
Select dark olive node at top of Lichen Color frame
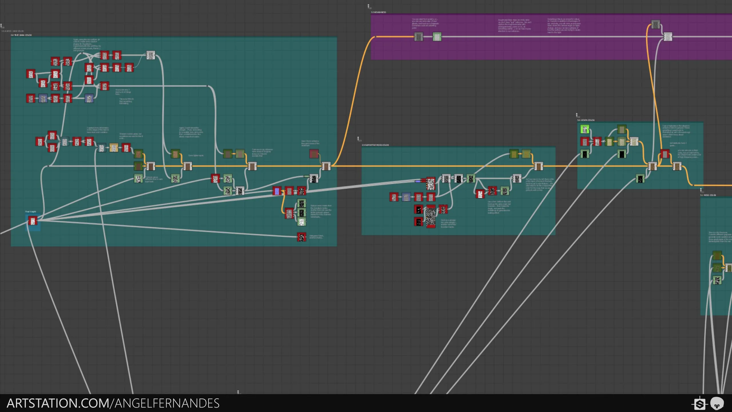[x=622, y=129]
